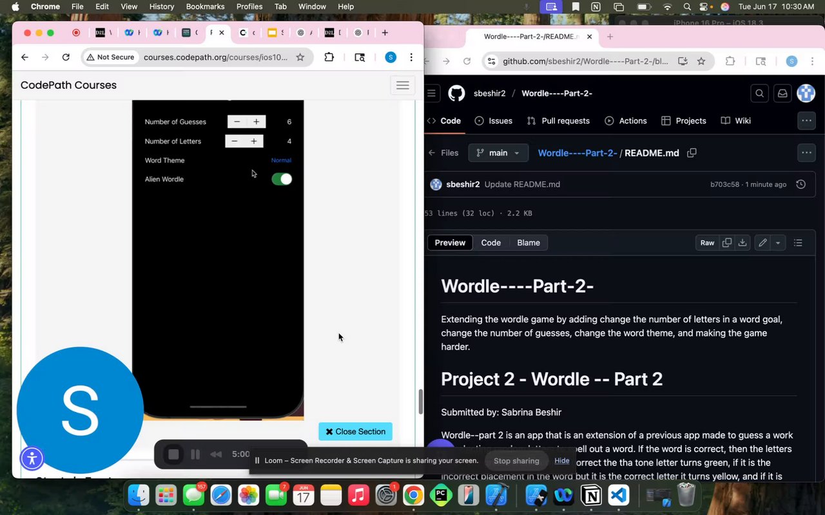
Task: Copy raw file contents in GitHub
Action: tap(727, 243)
